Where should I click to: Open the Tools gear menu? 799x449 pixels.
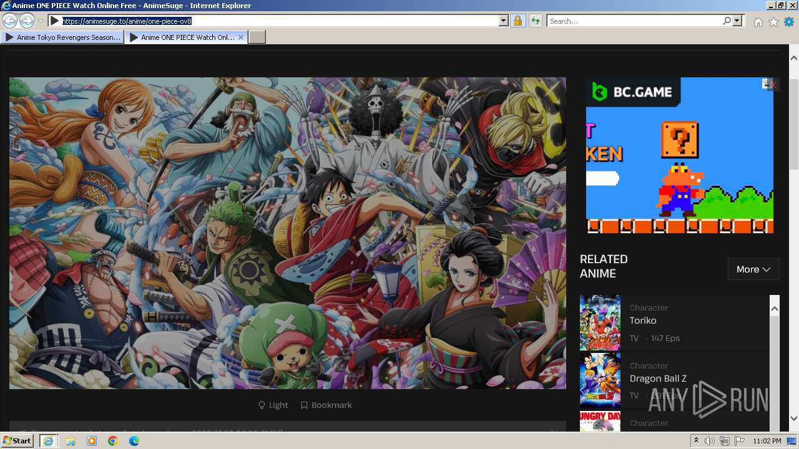tap(789, 22)
